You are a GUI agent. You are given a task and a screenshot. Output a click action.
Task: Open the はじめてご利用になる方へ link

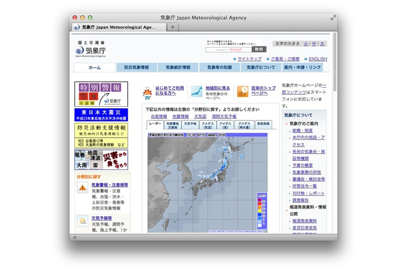click(170, 90)
